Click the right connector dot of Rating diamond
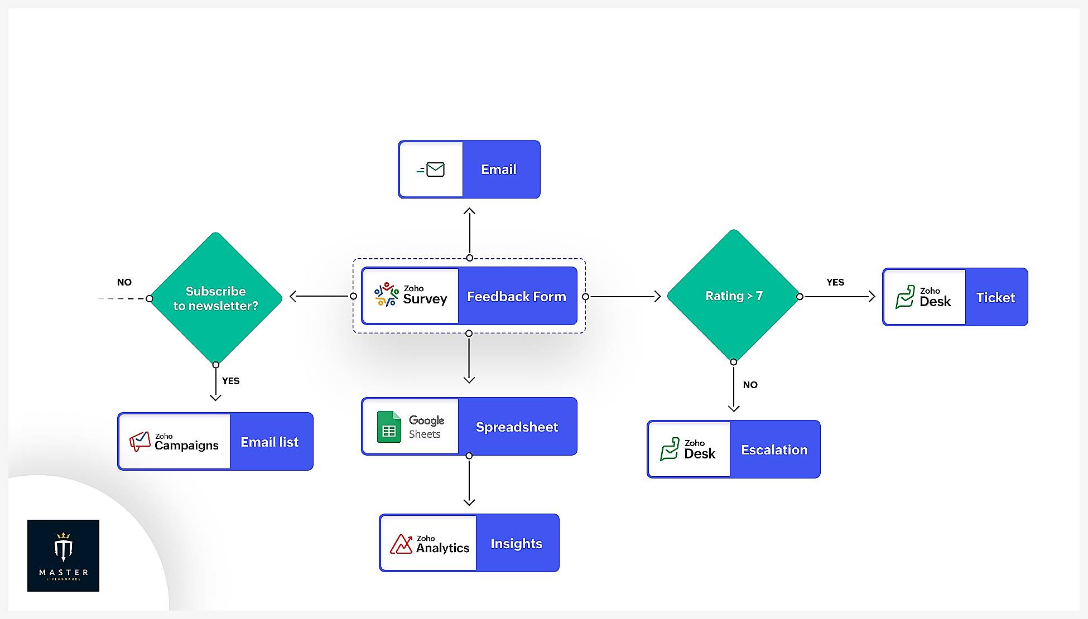Screen dimensions: 1088x619 pos(800,297)
